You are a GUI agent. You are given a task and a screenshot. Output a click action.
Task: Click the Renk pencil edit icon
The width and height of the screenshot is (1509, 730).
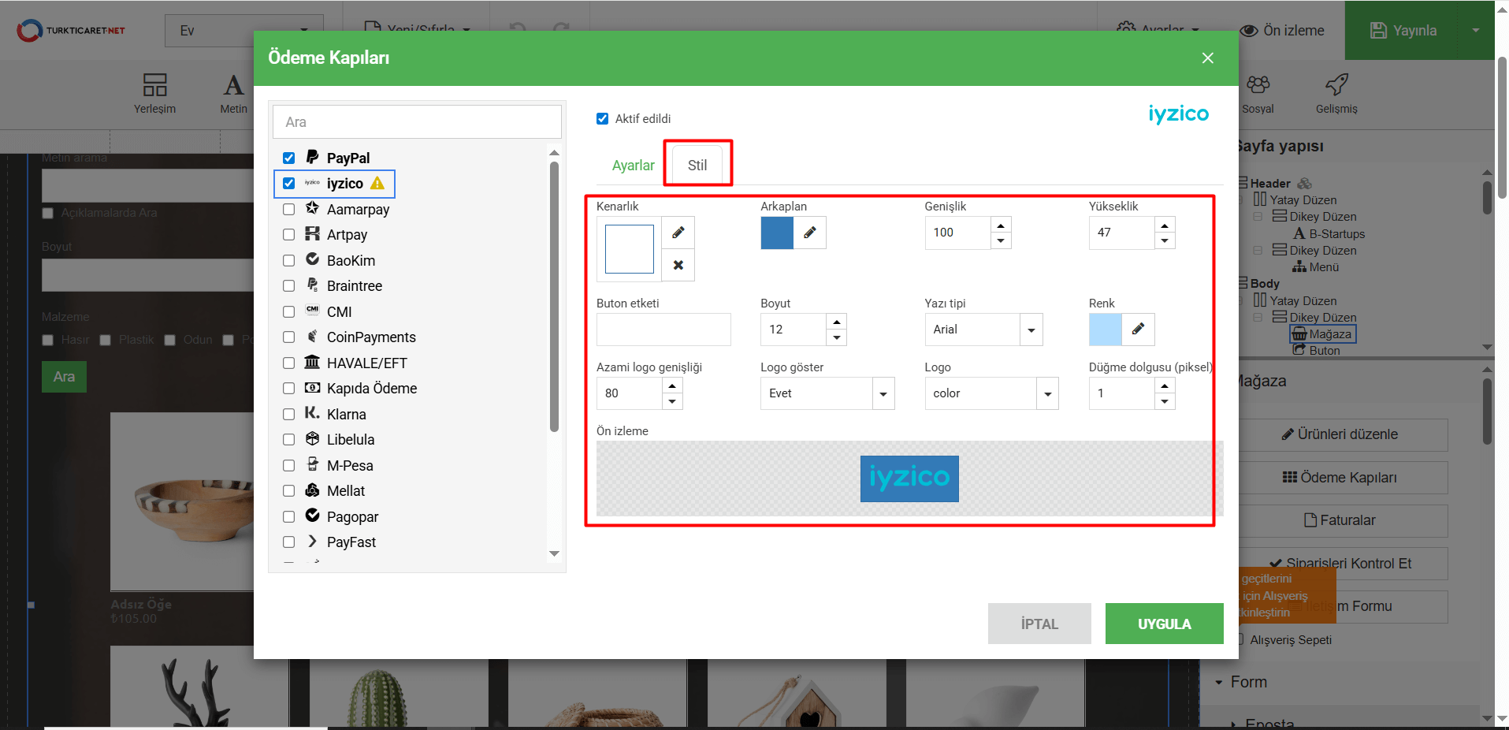pos(1138,329)
